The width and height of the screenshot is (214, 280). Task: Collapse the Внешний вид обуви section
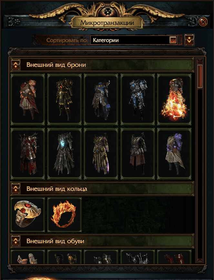[16, 241]
